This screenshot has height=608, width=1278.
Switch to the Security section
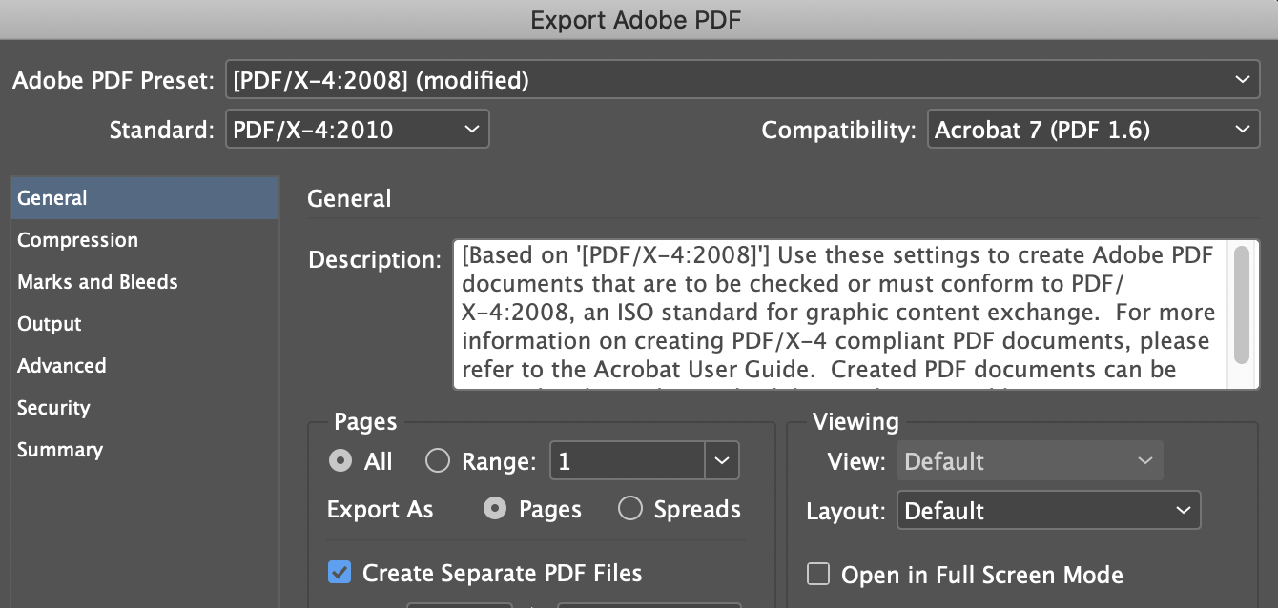click(x=53, y=408)
